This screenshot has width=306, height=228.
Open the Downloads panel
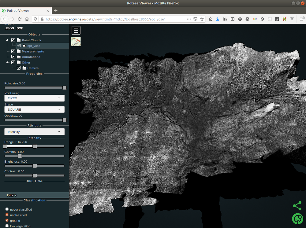(218, 19)
